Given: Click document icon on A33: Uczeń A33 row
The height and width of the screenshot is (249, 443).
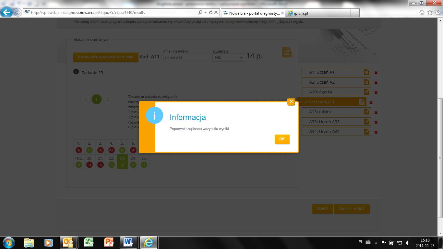Looking at the screenshot, I should click(366, 122).
